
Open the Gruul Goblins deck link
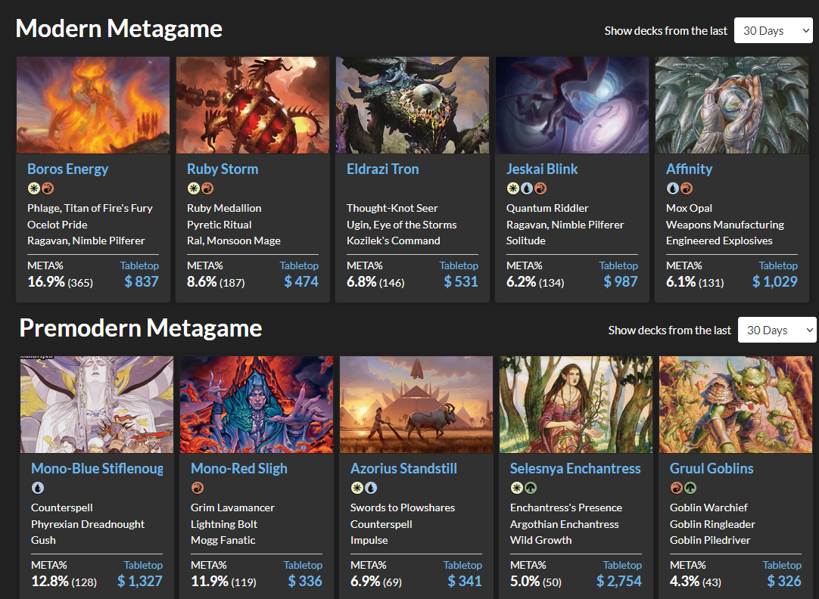712,469
